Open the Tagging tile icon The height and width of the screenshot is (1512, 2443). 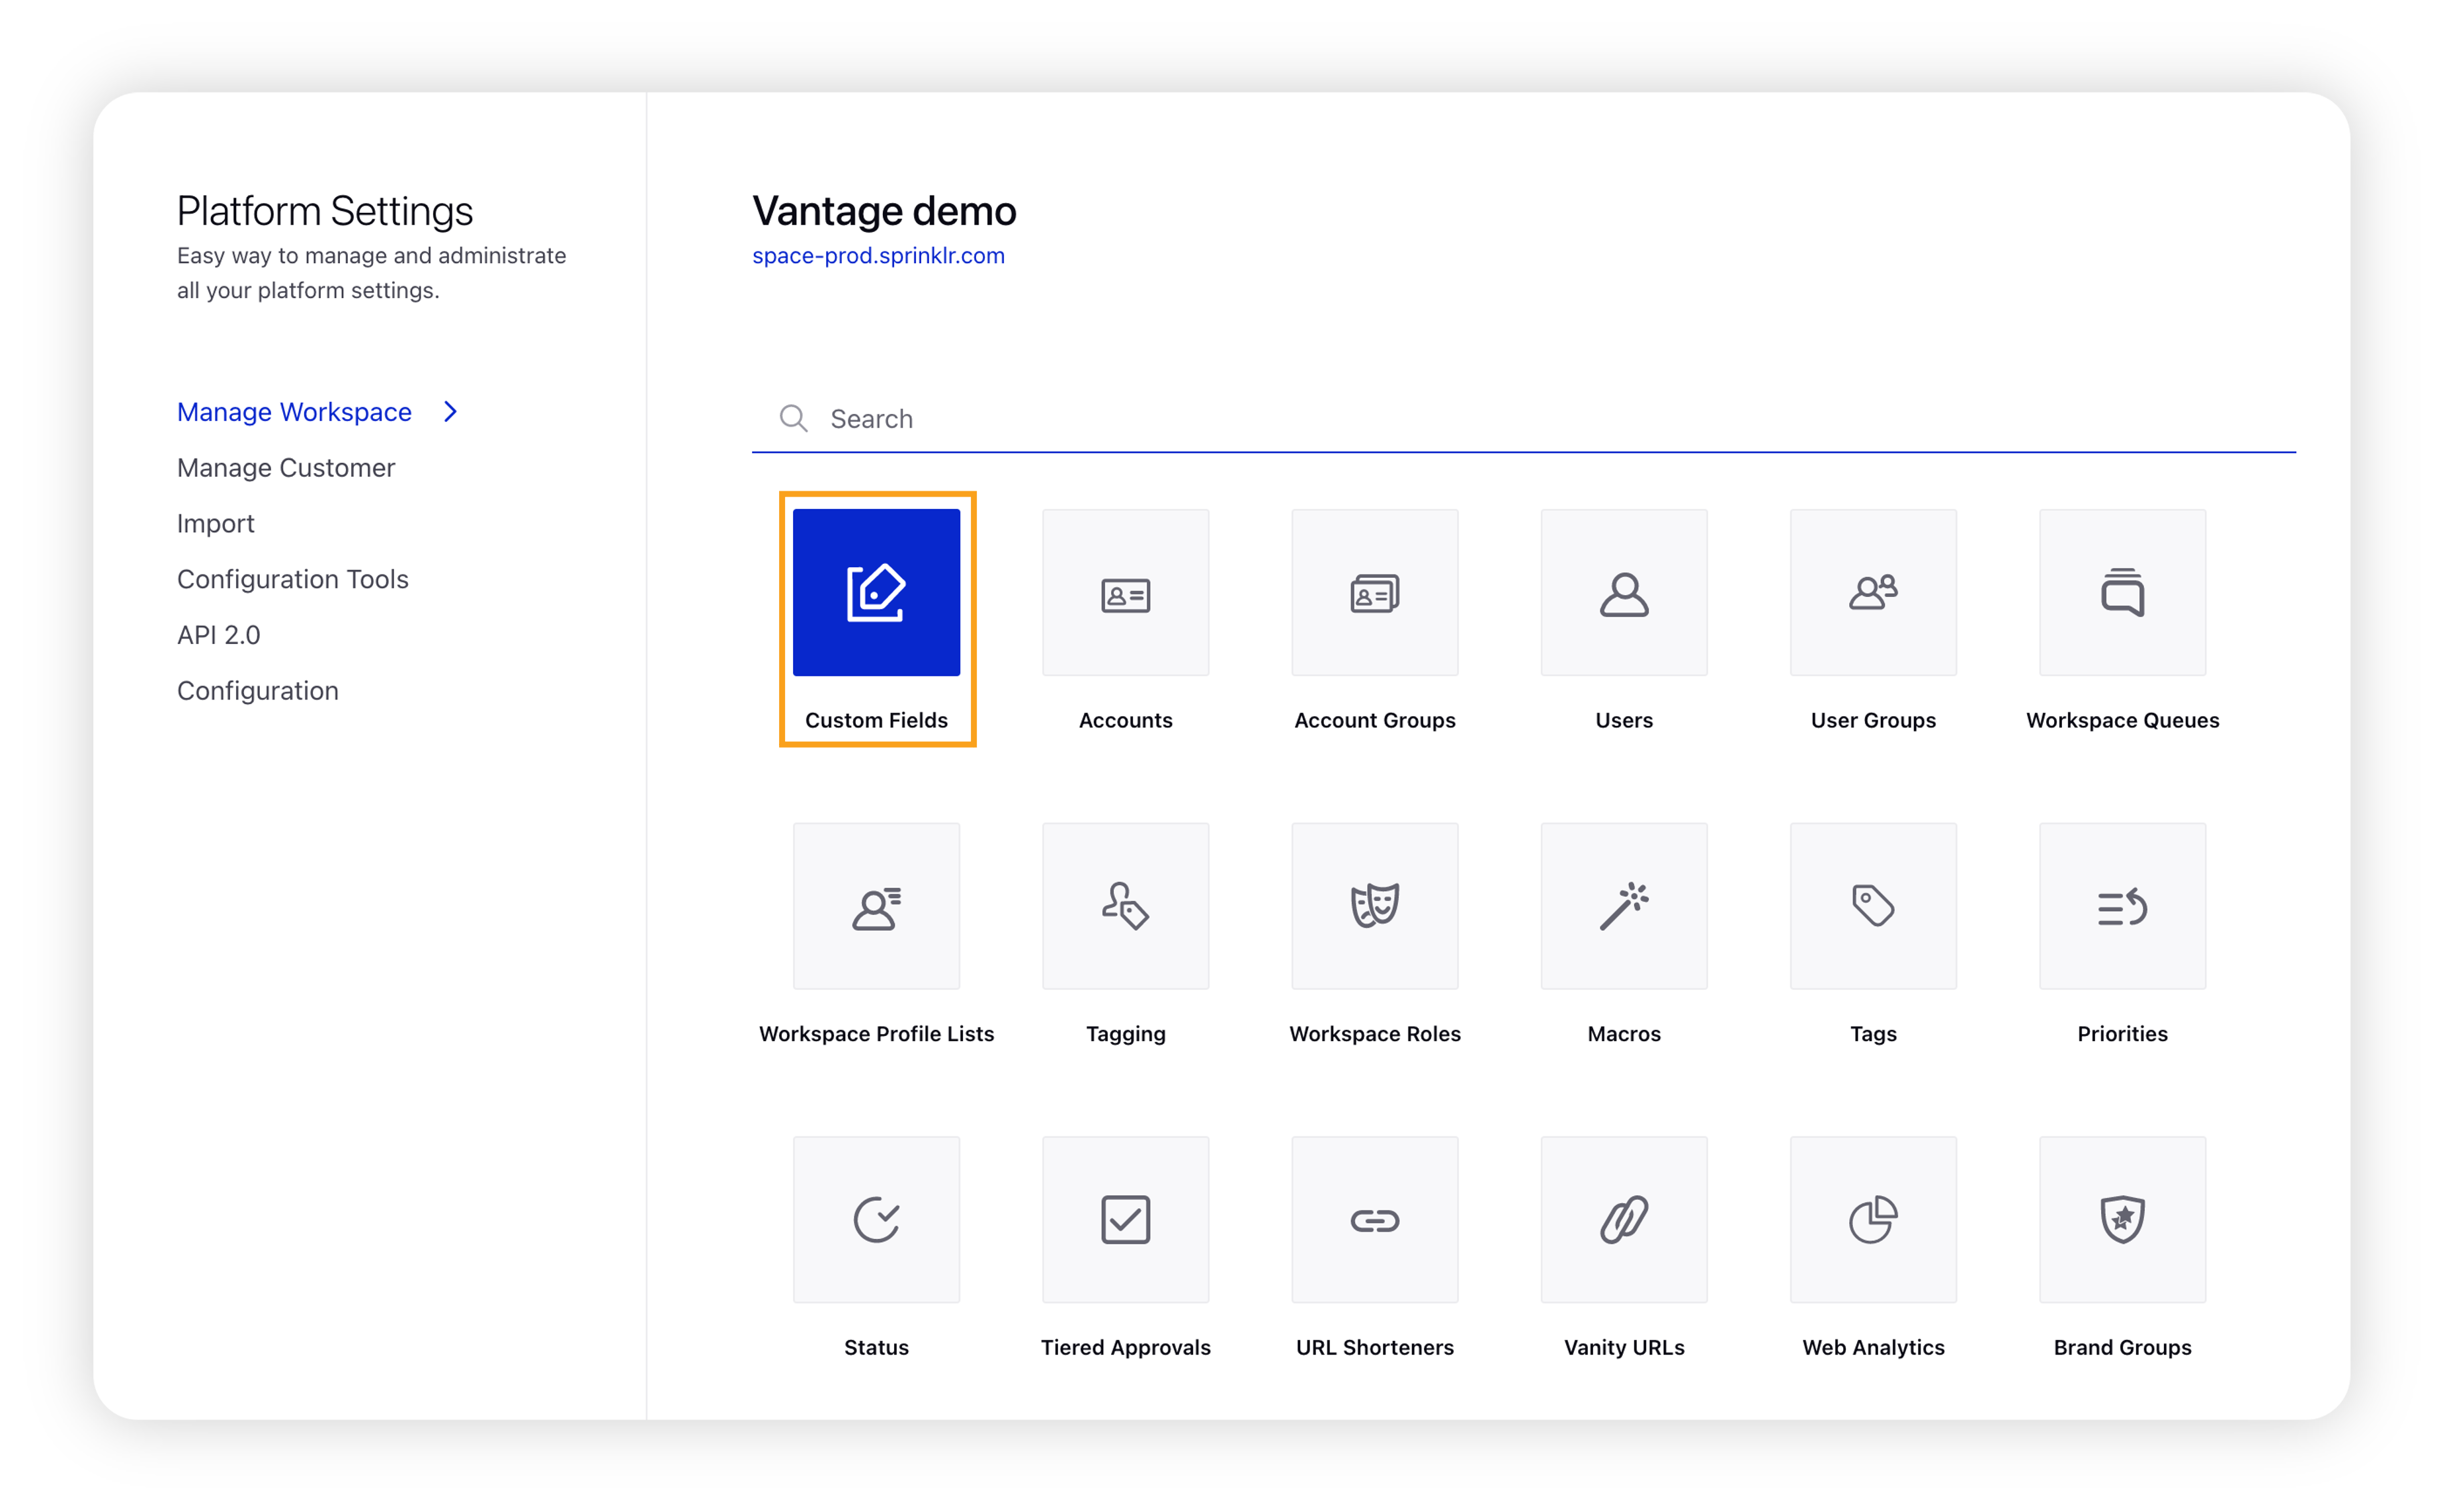click(x=1125, y=906)
